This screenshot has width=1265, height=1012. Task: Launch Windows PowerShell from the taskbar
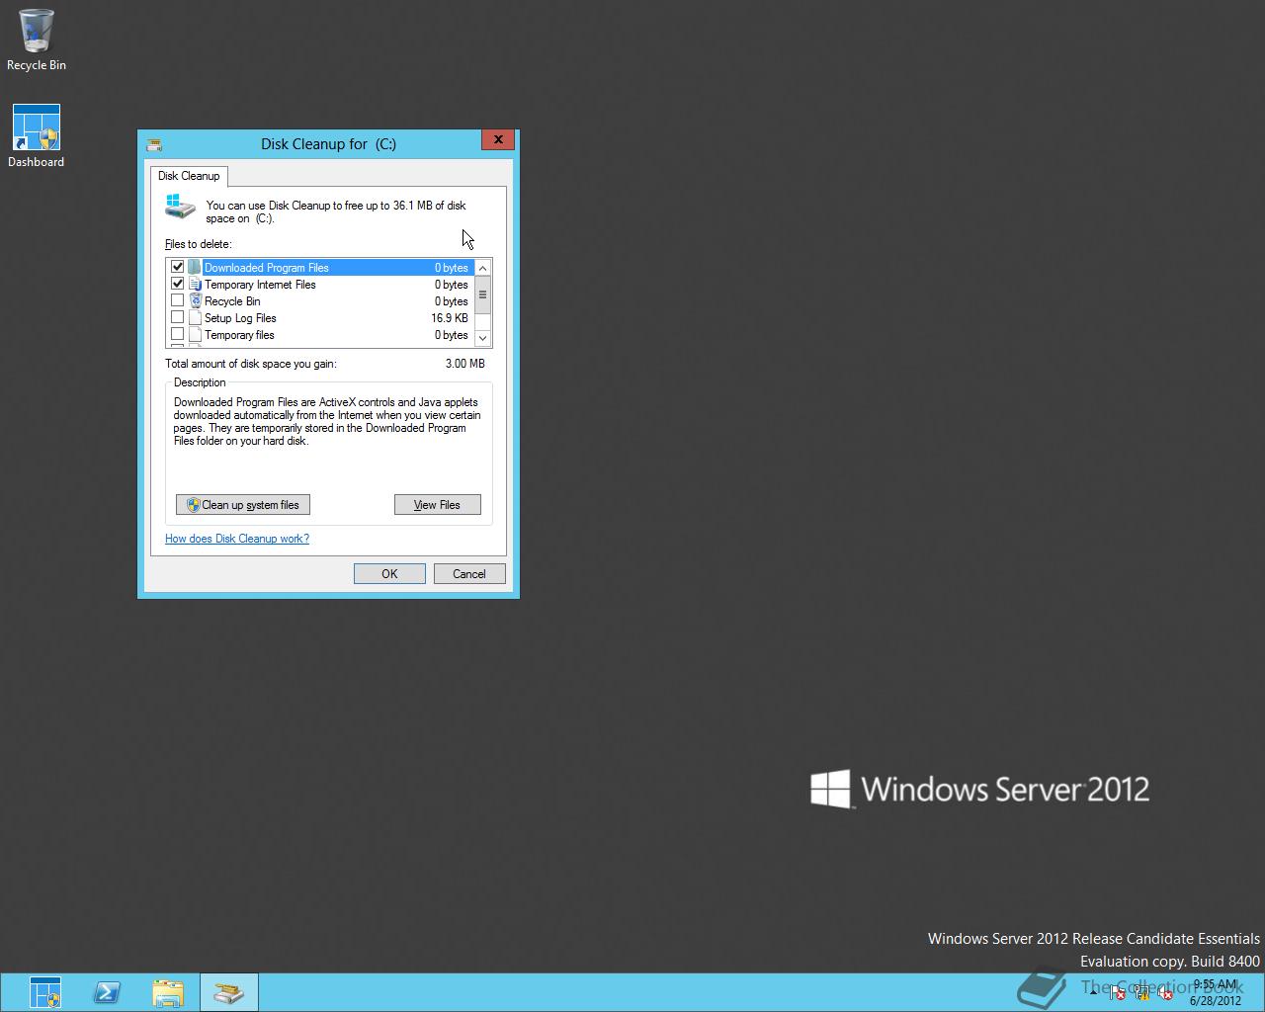click(107, 992)
